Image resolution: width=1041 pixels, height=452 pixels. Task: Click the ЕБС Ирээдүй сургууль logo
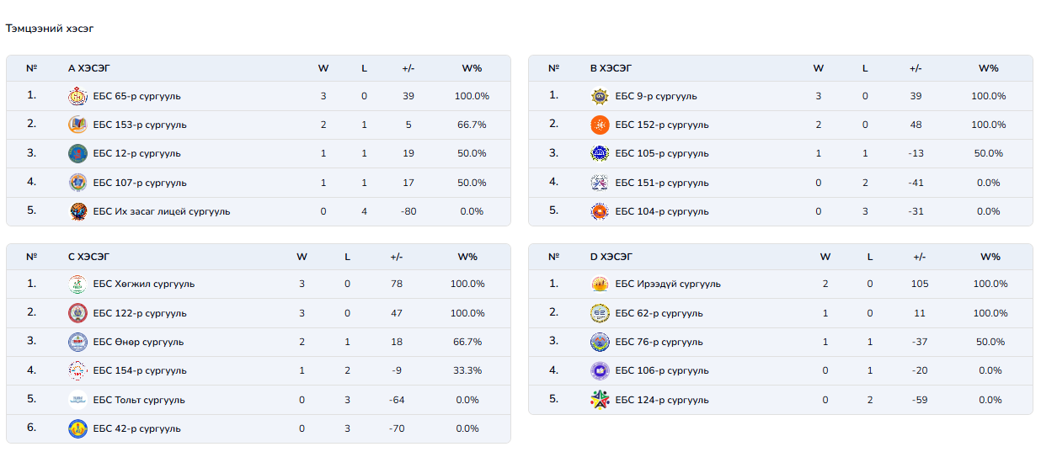pos(600,284)
